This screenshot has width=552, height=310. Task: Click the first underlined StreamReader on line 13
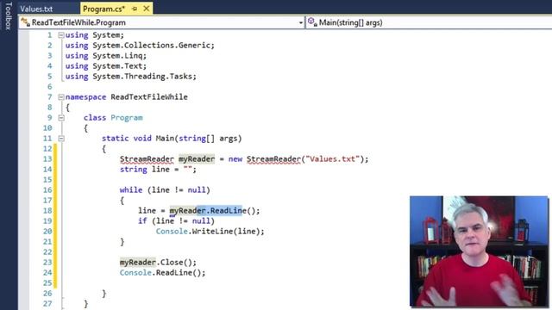coord(147,159)
